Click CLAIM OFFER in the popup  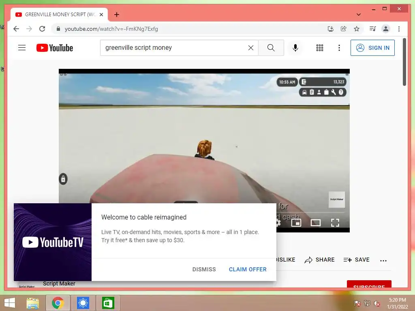[248, 269]
